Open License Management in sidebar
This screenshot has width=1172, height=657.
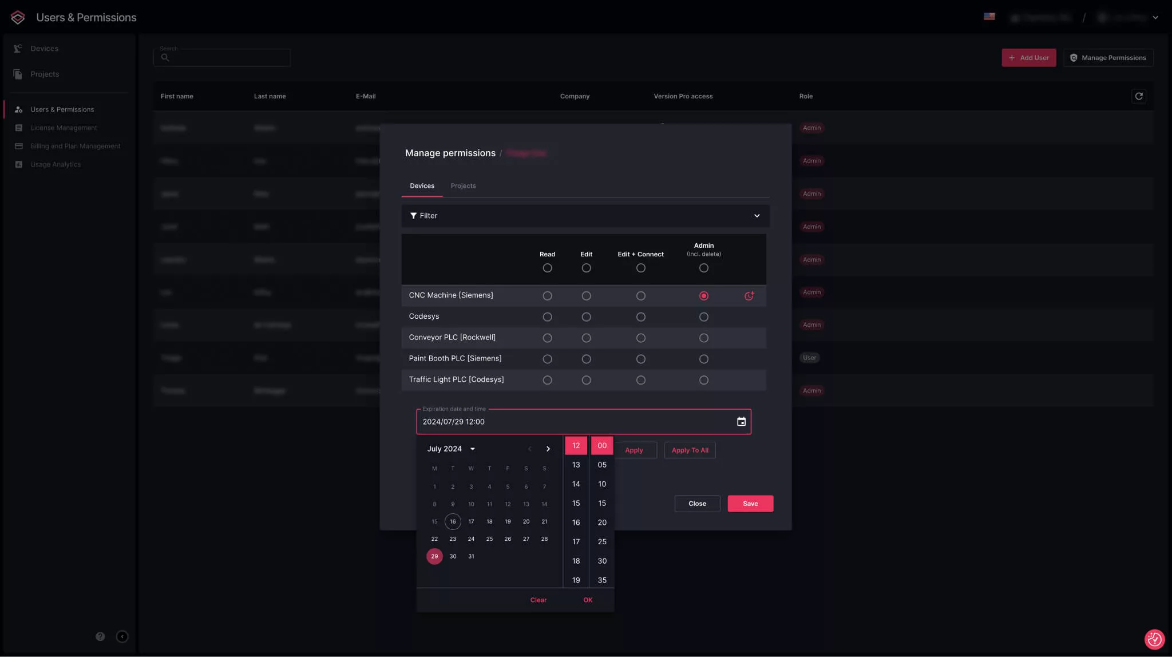[64, 128]
